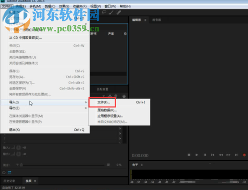The height and width of the screenshot is (190, 248).
Task: Switch to the 视频 tab
Action: (28, 181)
